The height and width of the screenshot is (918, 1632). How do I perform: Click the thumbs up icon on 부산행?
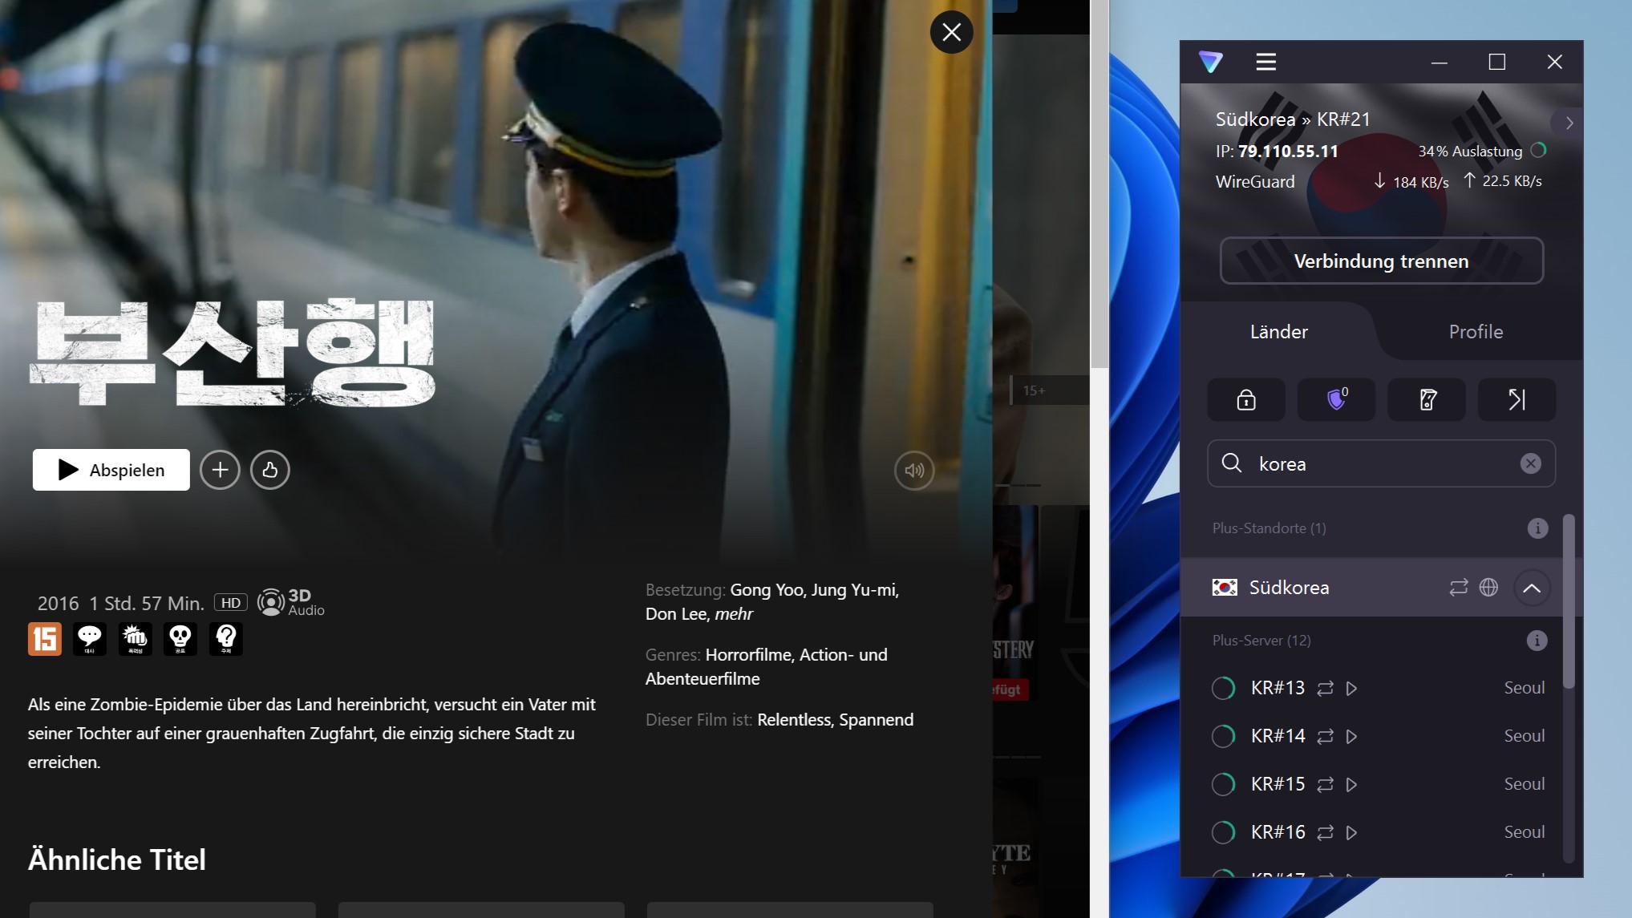pos(269,468)
